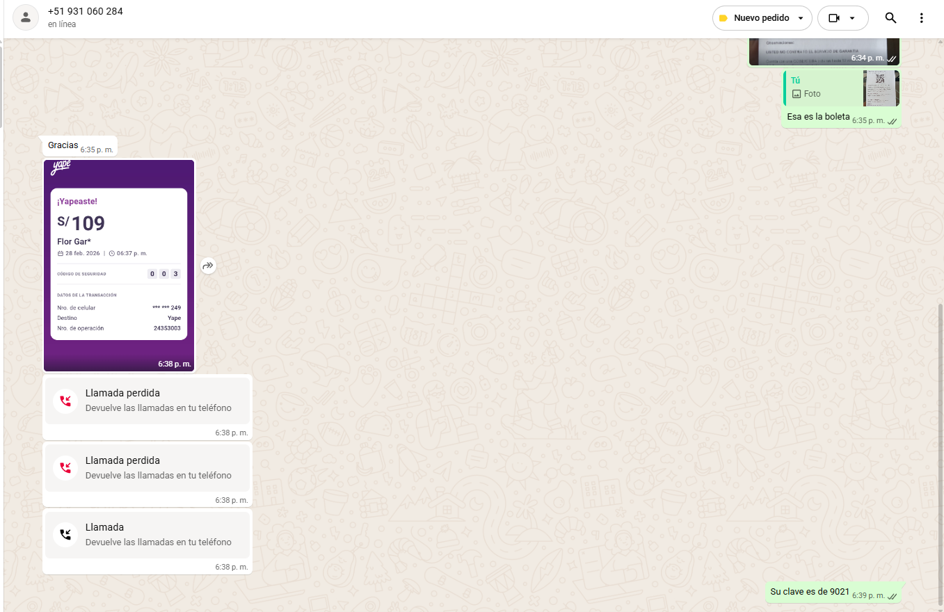The width and height of the screenshot is (944, 612).
Task: Click the Llamada call entry bubble
Action: click(x=147, y=534)
